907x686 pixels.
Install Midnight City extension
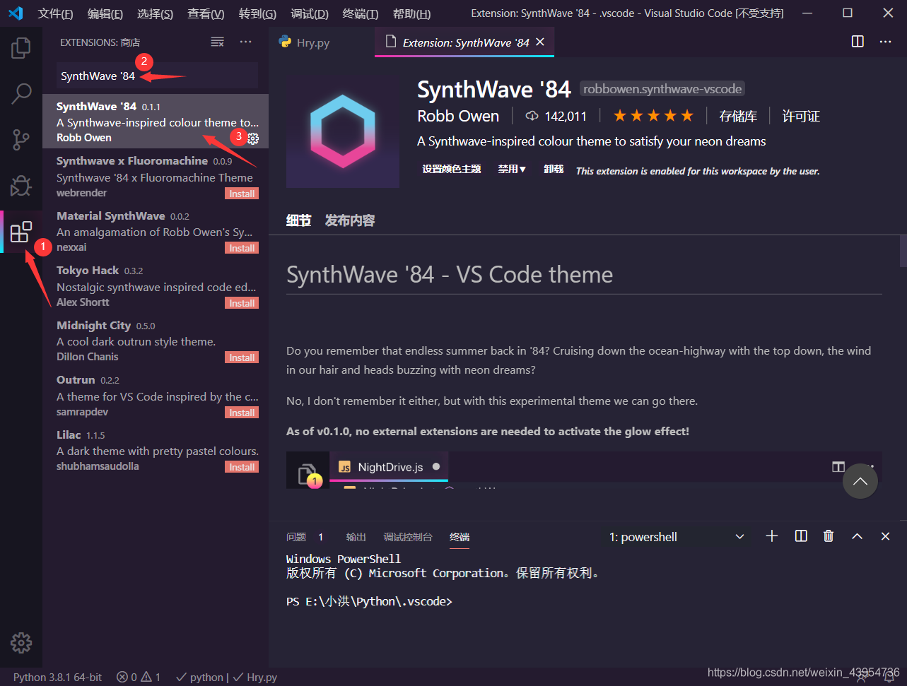click(242, 357)
